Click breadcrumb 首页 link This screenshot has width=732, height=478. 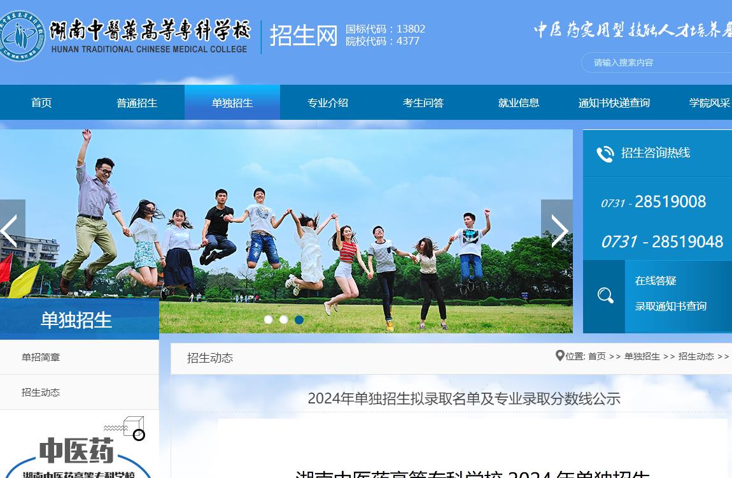(596, 356)
